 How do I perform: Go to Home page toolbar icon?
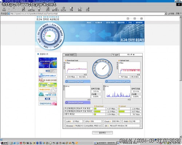click(x=39, y=9)
